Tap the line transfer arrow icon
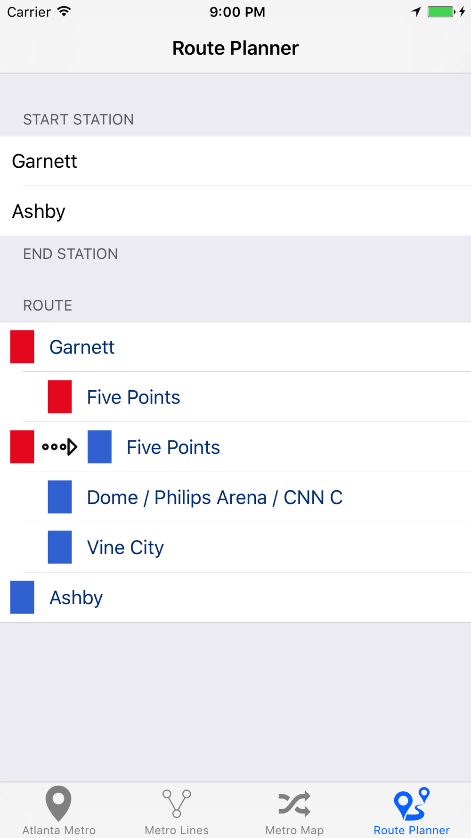471x838 pixels. coord(60,447)
